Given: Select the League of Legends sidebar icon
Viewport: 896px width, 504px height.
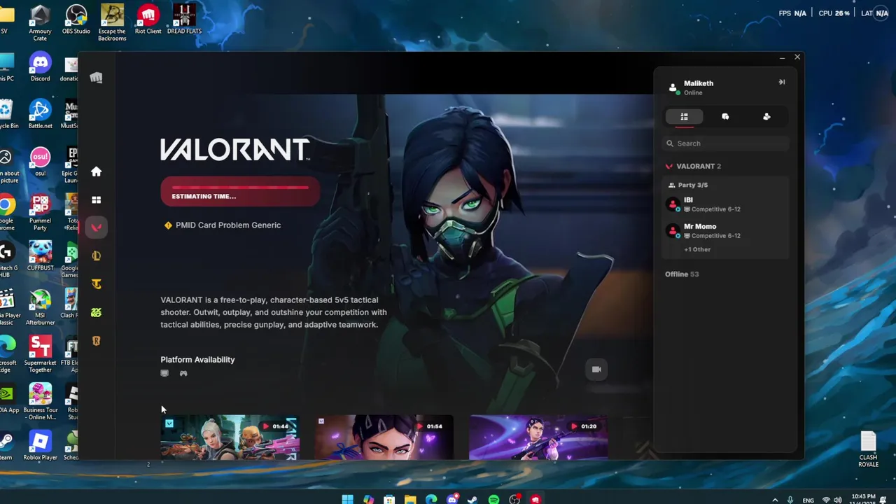Looking at the screenshot, I should click(x=96, y=256).
